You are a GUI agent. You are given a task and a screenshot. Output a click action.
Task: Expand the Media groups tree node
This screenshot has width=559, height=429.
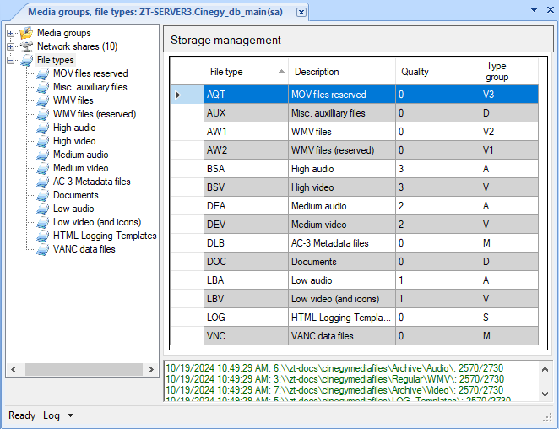pyautogui.click(x=11, y=33)
